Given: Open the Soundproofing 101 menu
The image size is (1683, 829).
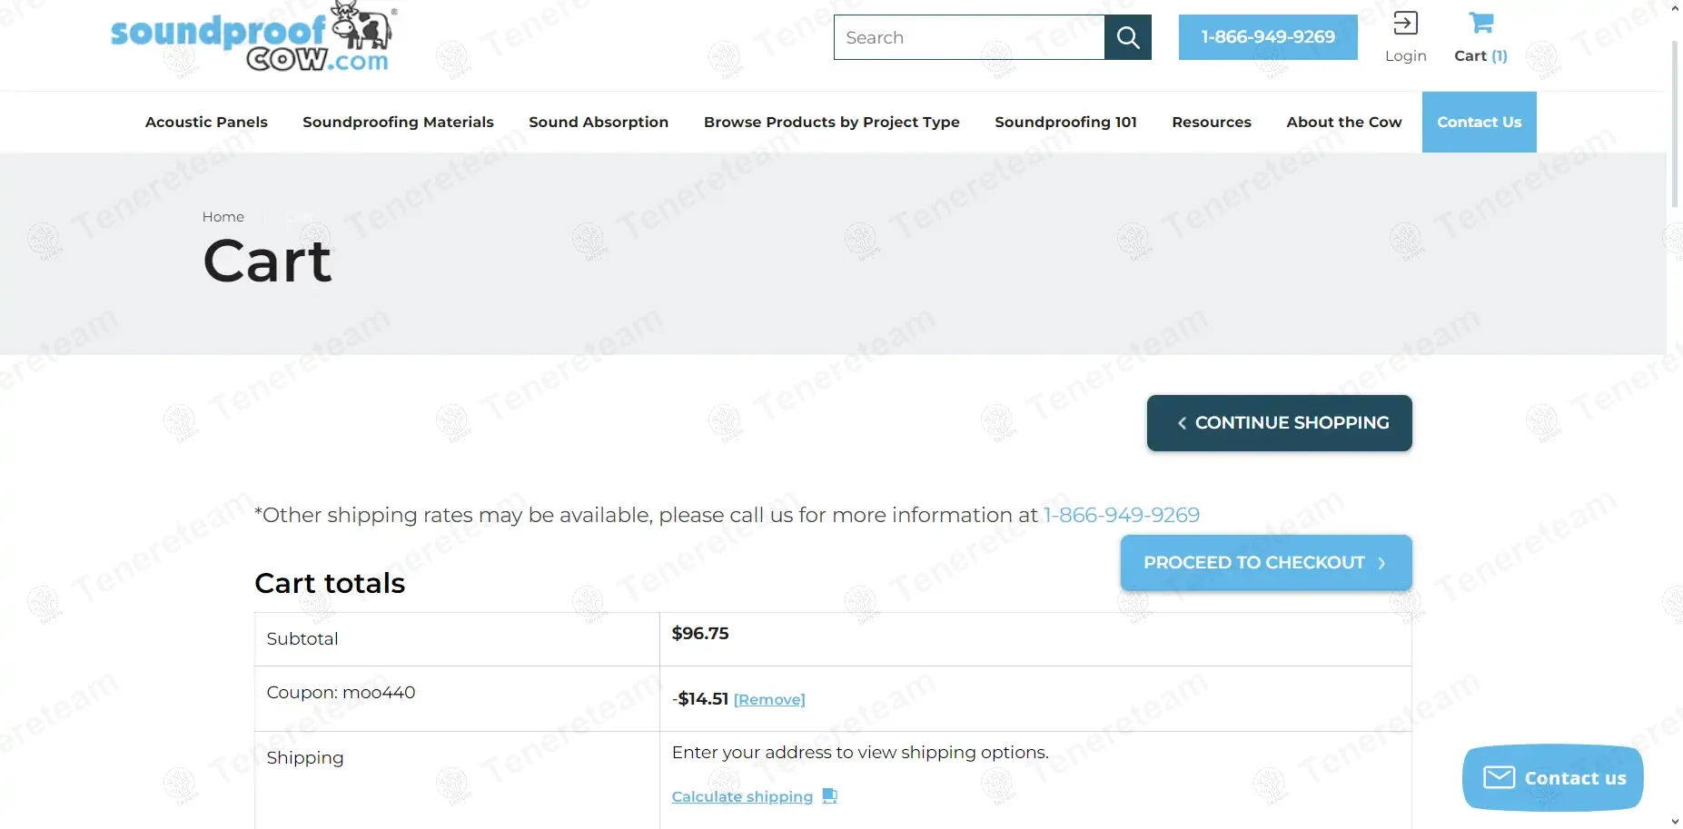Looking at the screenshot, I should (x=1065, y=122).
